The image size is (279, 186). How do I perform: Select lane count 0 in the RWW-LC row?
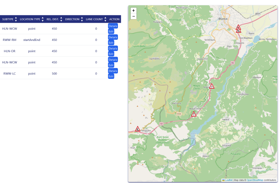(x=96, y=74)
